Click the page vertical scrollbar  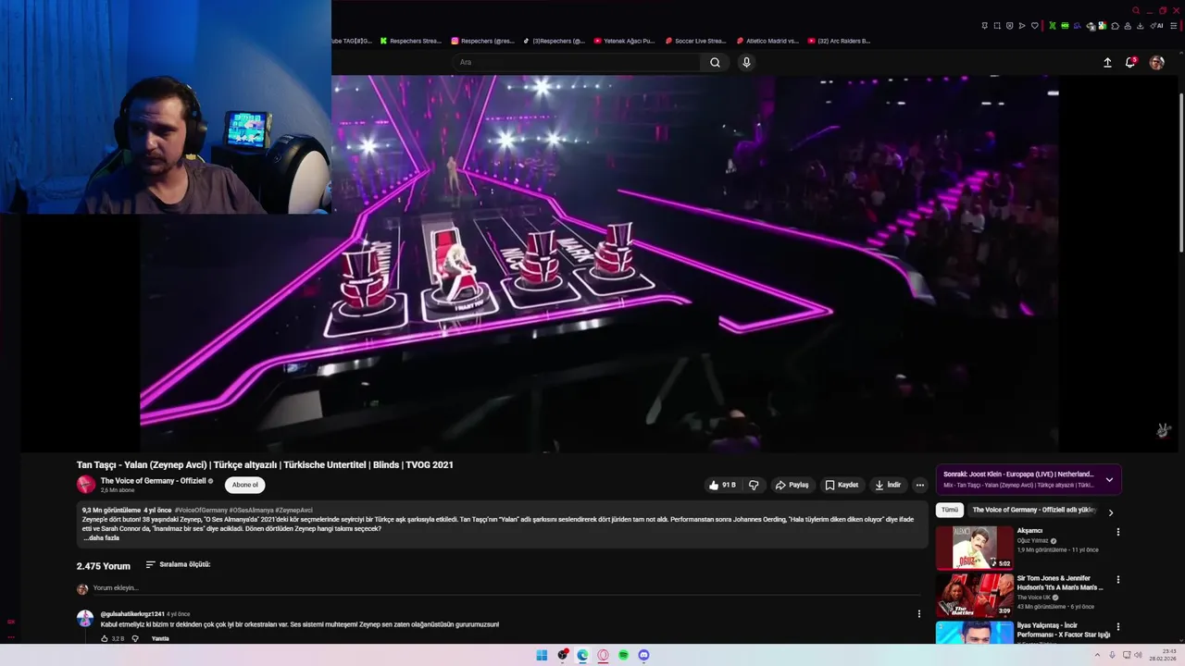point(1180,171)
